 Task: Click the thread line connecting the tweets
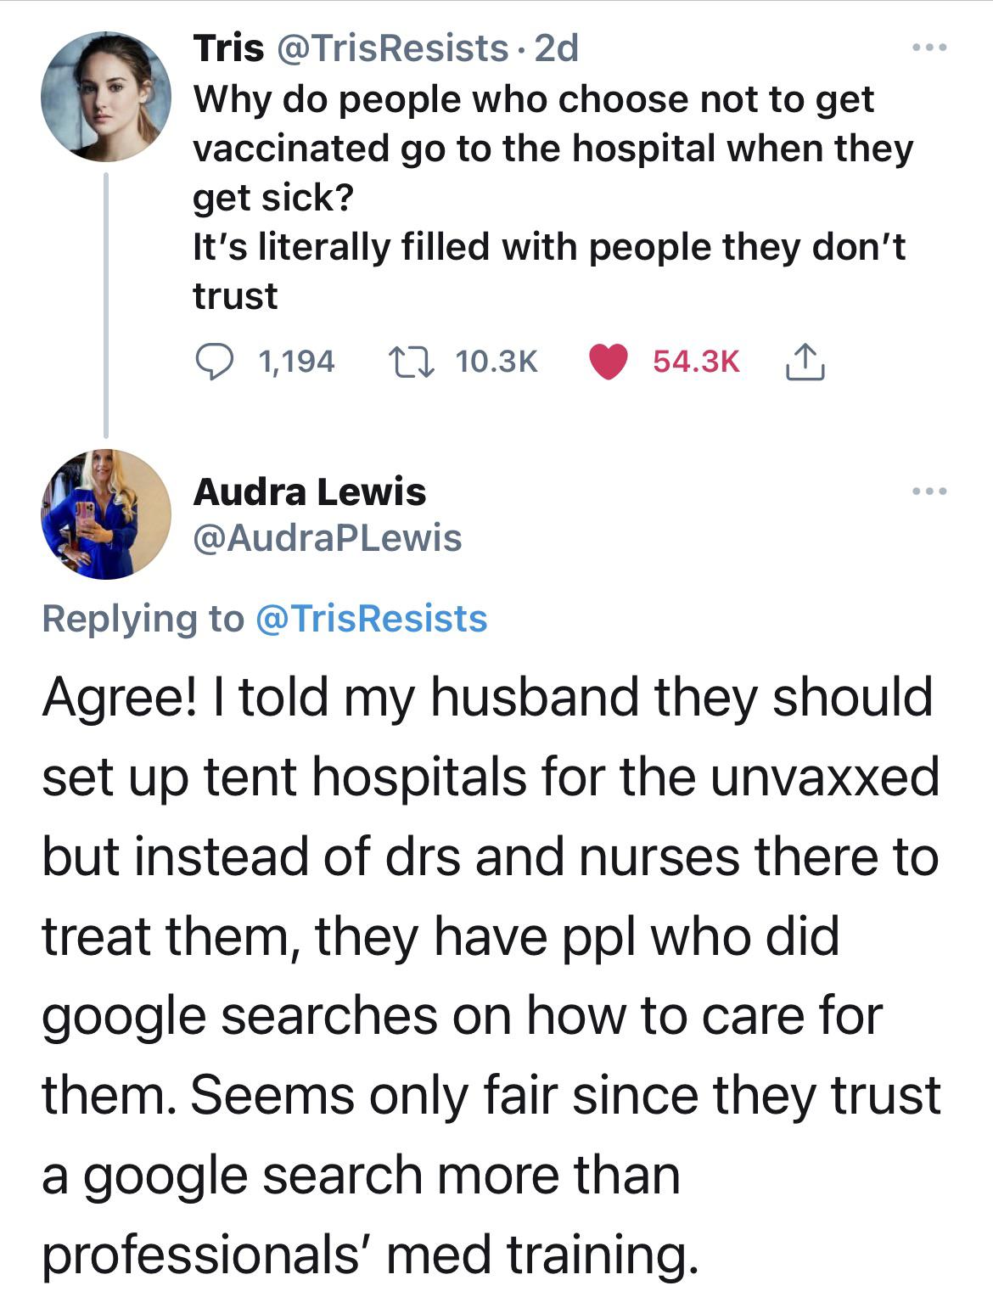click(x=106, y=306)
